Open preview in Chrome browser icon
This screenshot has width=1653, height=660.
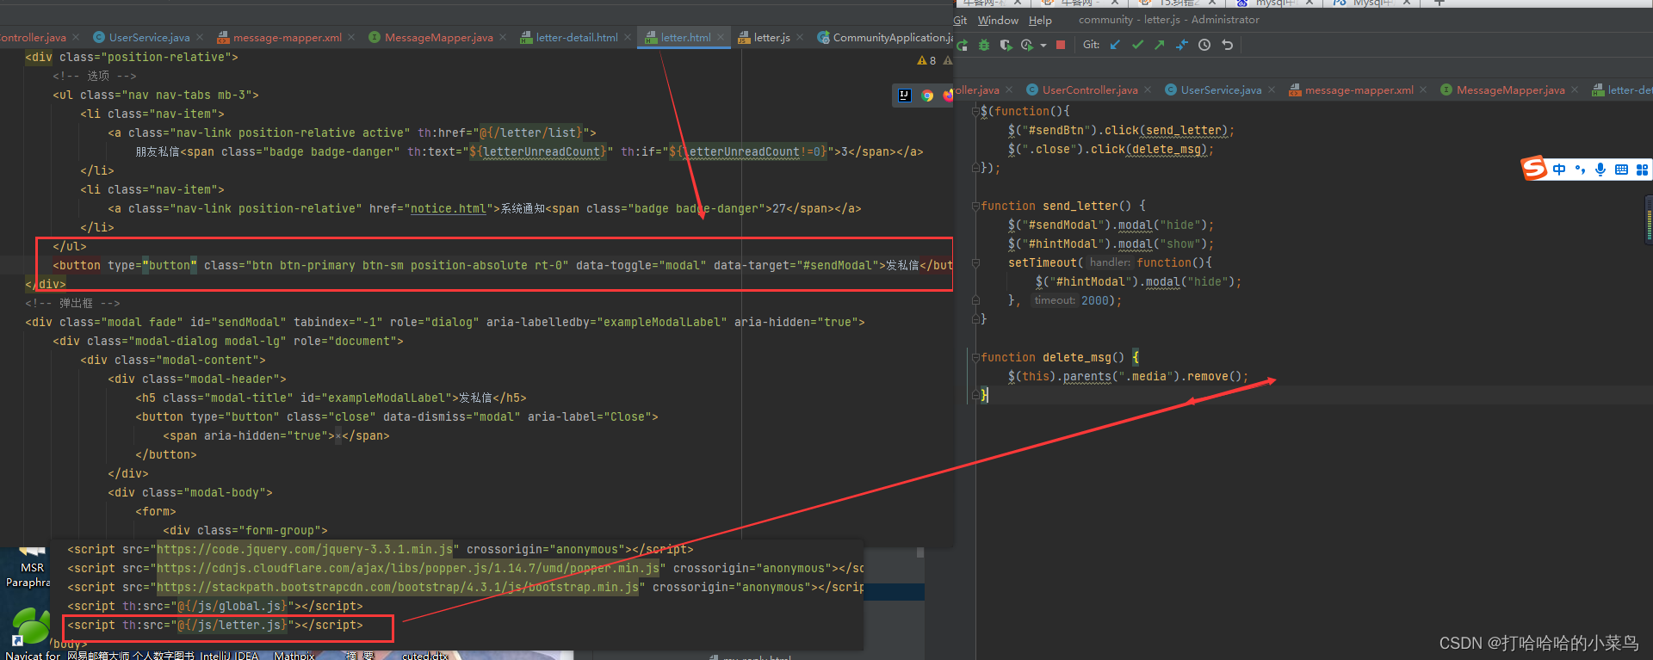click(927, 96)
